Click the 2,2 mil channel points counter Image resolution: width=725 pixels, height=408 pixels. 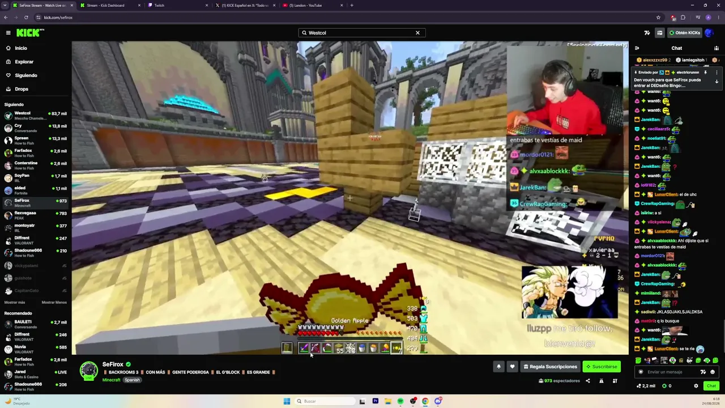click(646, 386)
